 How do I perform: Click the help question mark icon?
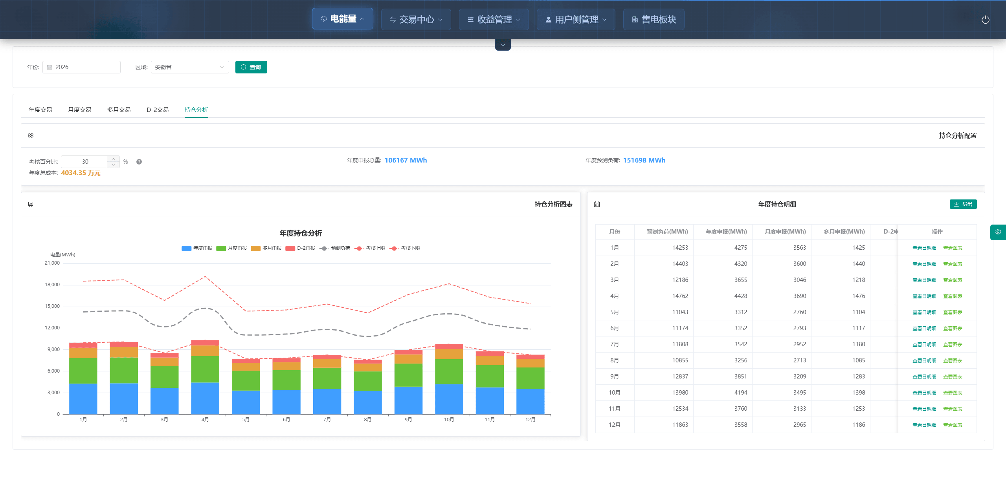point(139,162)
